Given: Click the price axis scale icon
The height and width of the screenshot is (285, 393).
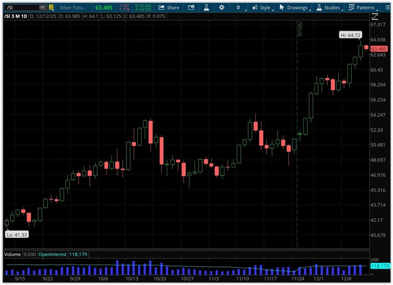Looking at the screenshot, I should (375, 16).
